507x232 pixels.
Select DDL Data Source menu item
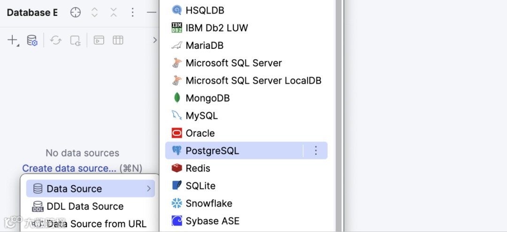click(x=91, y=206)
